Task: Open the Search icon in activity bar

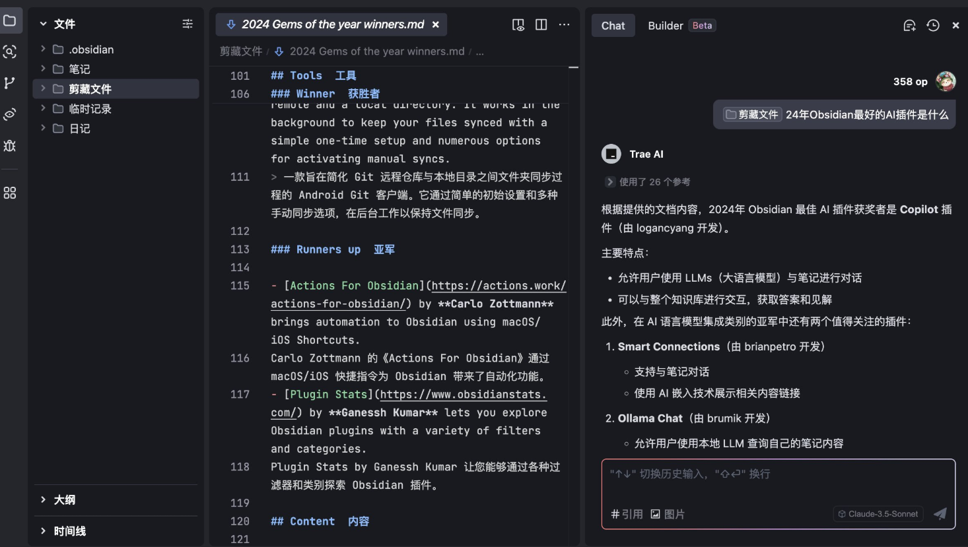Action: point(10,51)
